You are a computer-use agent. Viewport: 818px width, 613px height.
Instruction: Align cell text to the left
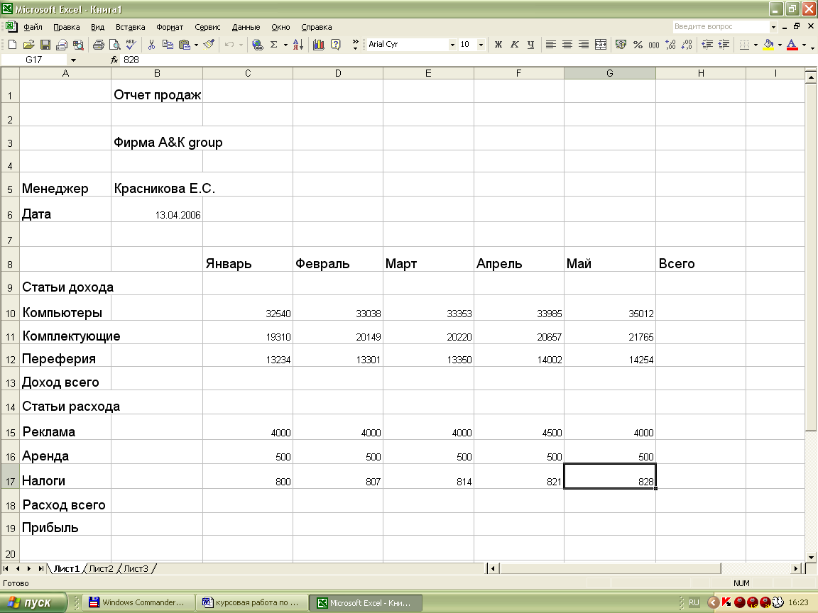[x=550, y=45]
